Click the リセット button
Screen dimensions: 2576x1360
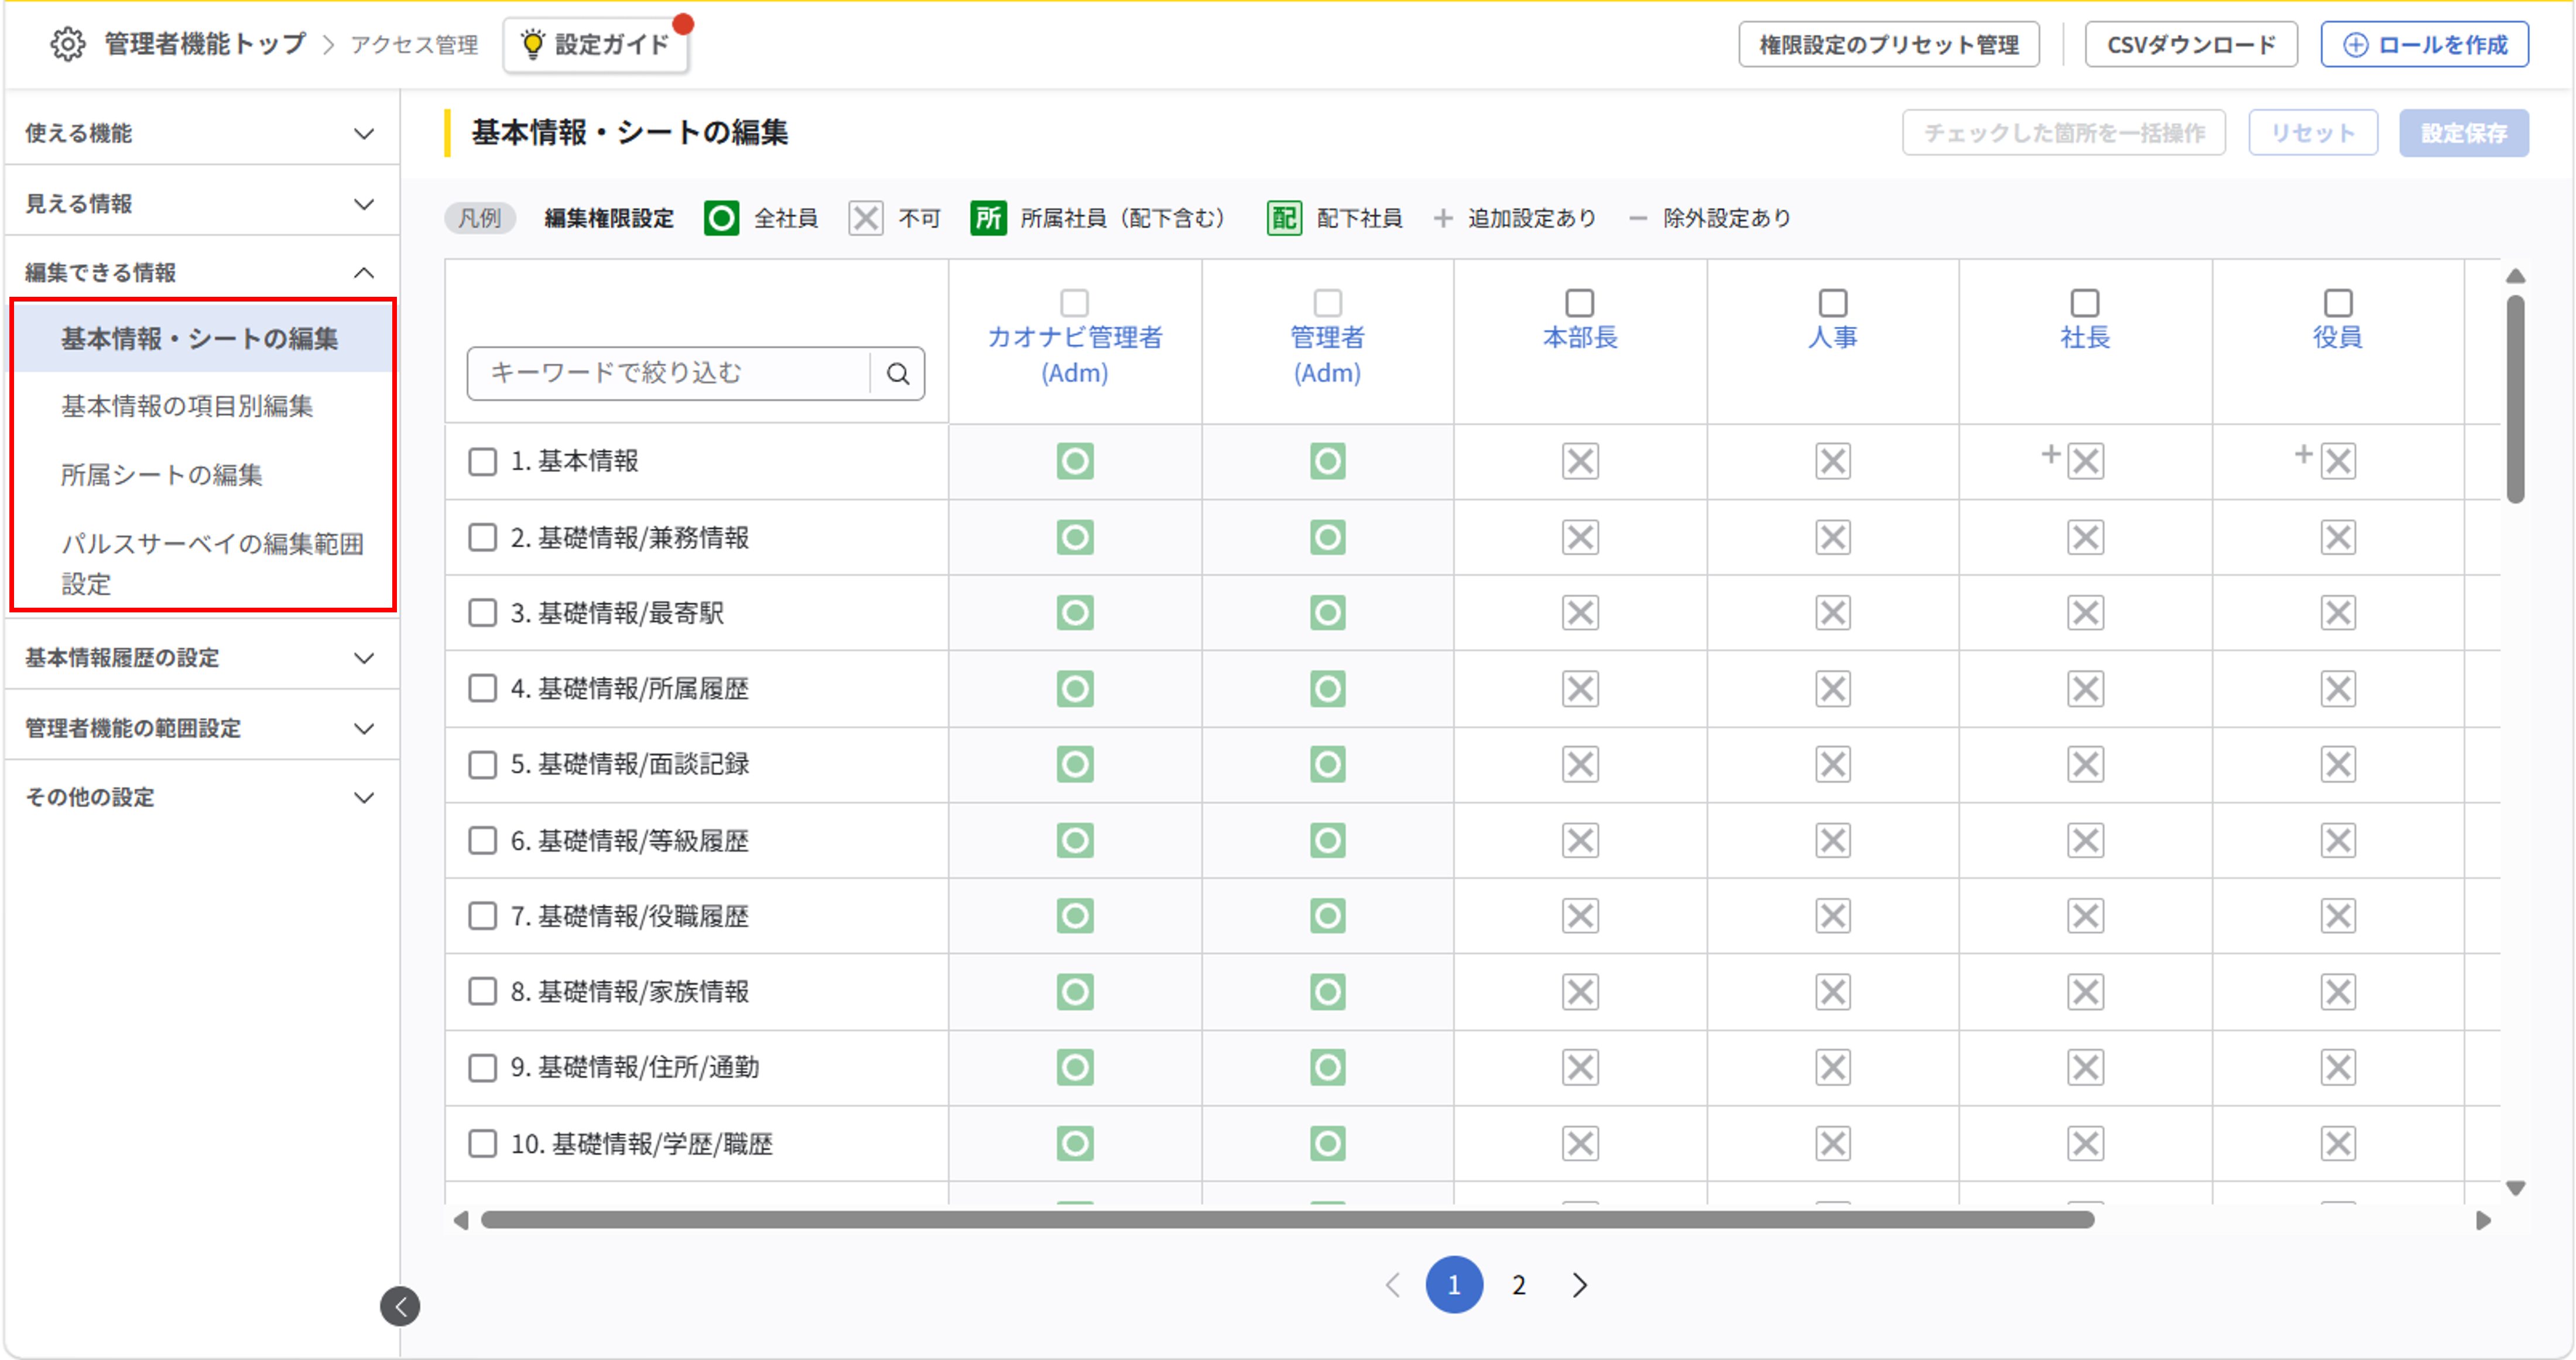click(x=2313, y=133)
